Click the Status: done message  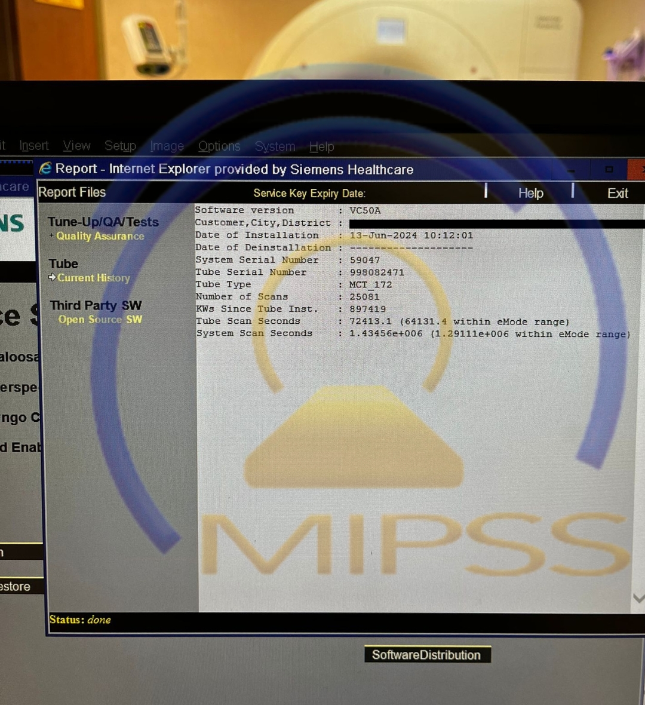click(x=80, y=620)
